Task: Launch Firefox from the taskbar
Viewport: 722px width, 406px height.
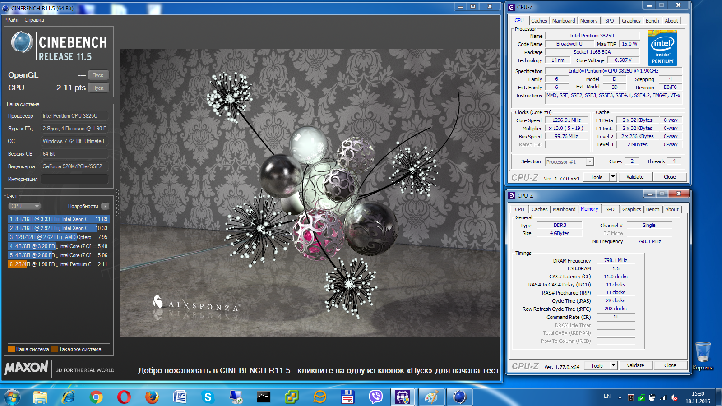Action: click(x=152, y=397)
